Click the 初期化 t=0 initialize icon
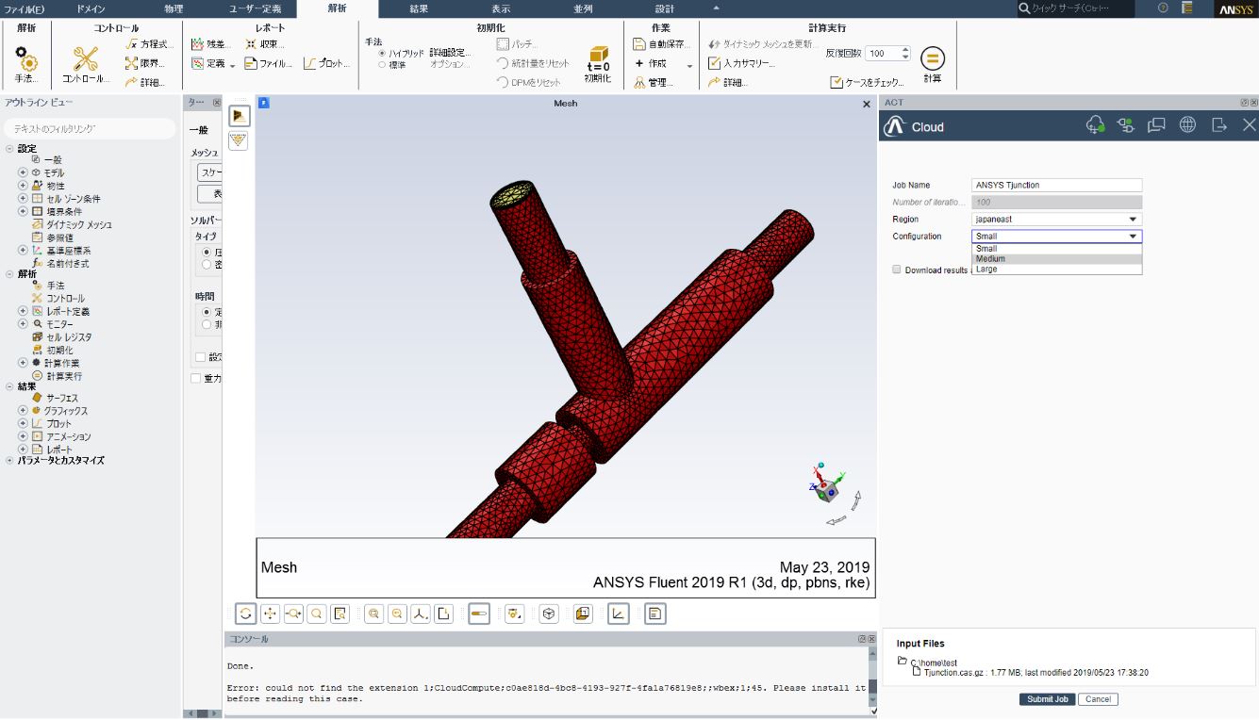The height and width of the screenshot is (720, 1259). (x=598, y=59)
